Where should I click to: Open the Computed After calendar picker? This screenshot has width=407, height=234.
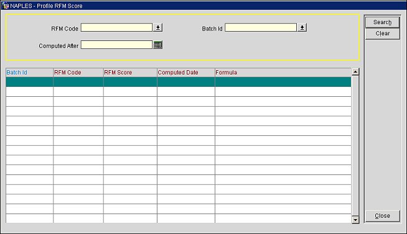(158, 45)
